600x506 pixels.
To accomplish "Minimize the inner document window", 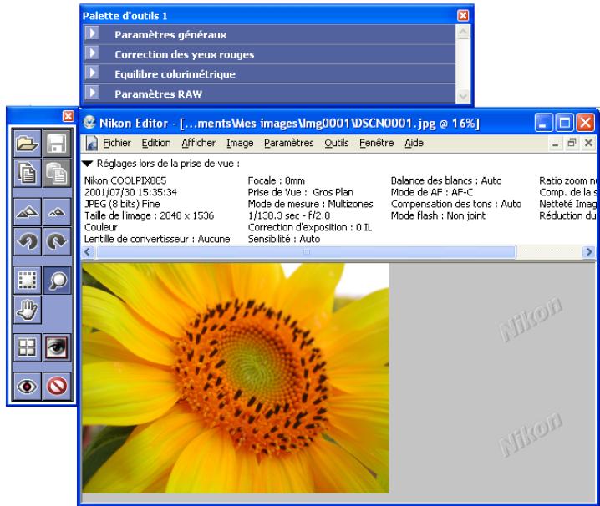I will click(555, 144).
